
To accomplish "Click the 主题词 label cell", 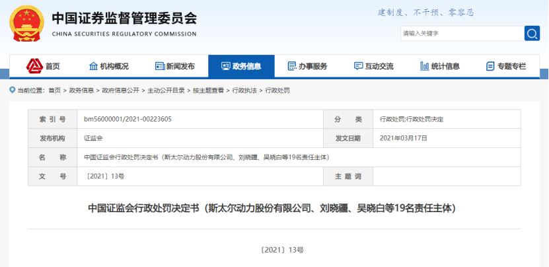I will pyautogui.click(x=348, y=176).
